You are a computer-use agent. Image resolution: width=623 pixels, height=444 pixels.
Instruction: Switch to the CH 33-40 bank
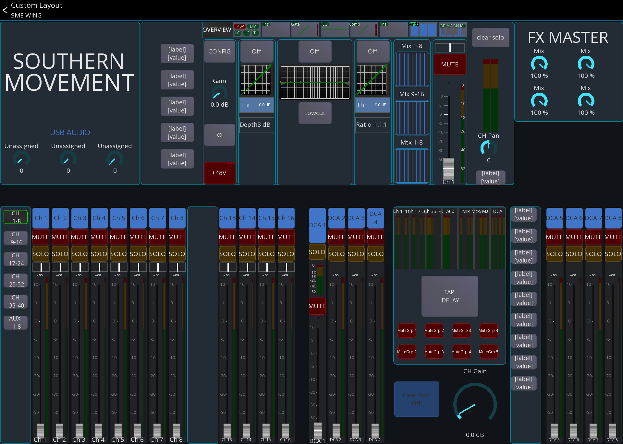15,301
